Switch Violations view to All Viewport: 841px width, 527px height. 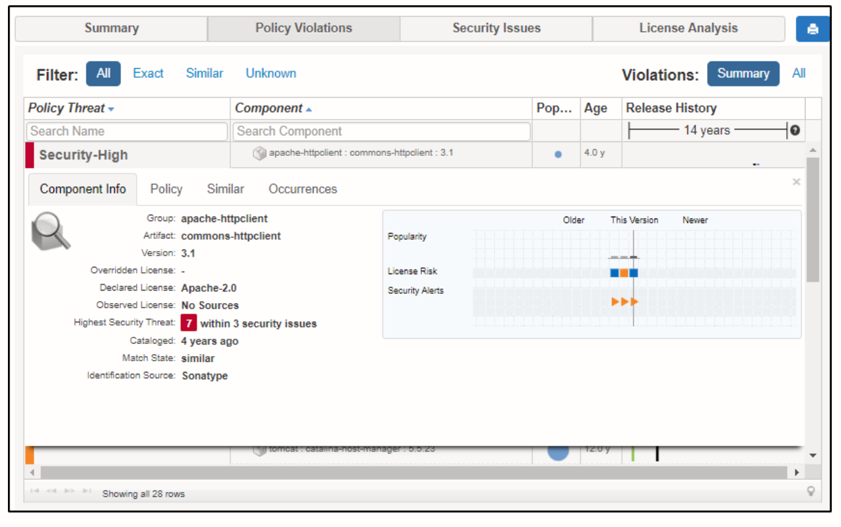tap(799, 73)
